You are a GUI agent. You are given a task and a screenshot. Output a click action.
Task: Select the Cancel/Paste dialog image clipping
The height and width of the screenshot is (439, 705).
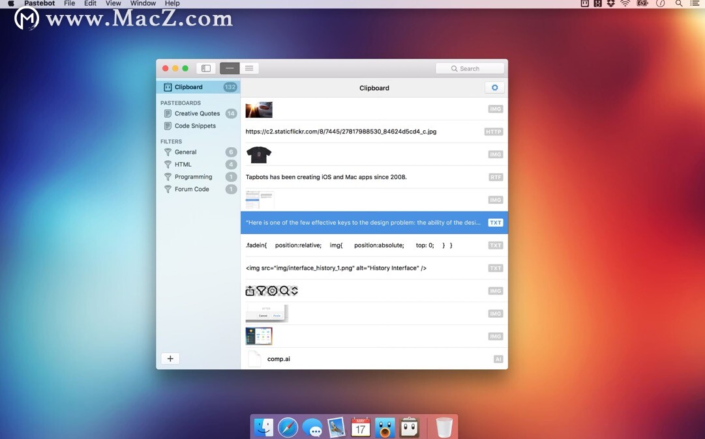[x=374, y=313]
